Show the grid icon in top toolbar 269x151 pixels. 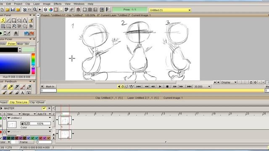click(x=90, y=10)
